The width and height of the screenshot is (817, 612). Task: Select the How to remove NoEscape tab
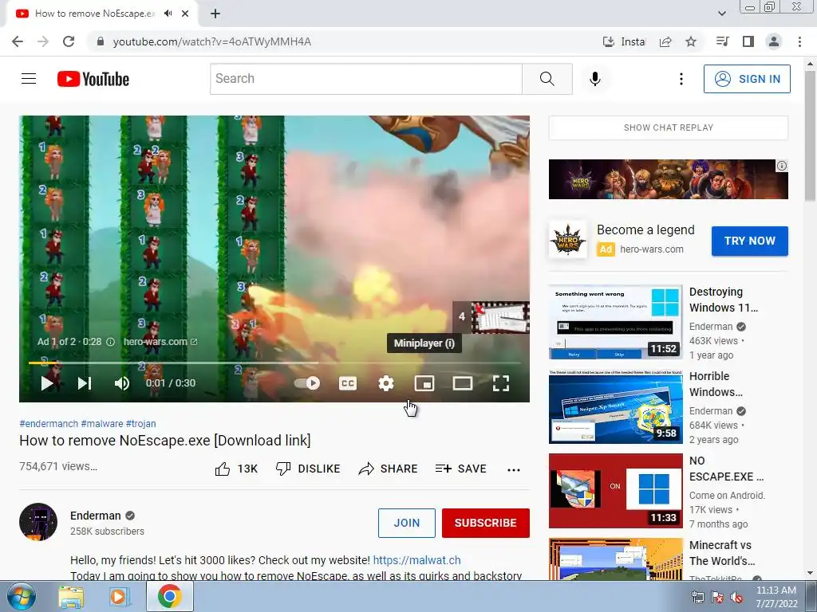[x=101, y=14]
